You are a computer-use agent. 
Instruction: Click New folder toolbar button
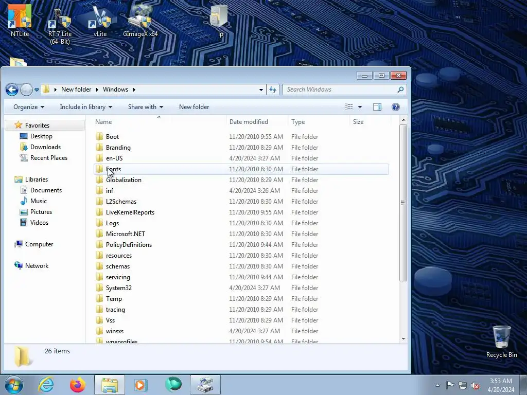pos(194,107)
